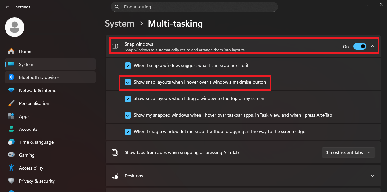Click the back arrow in Settings
The height and width of the screenshot is (192, 387).
pyautogui.click(x=7, y=7)
